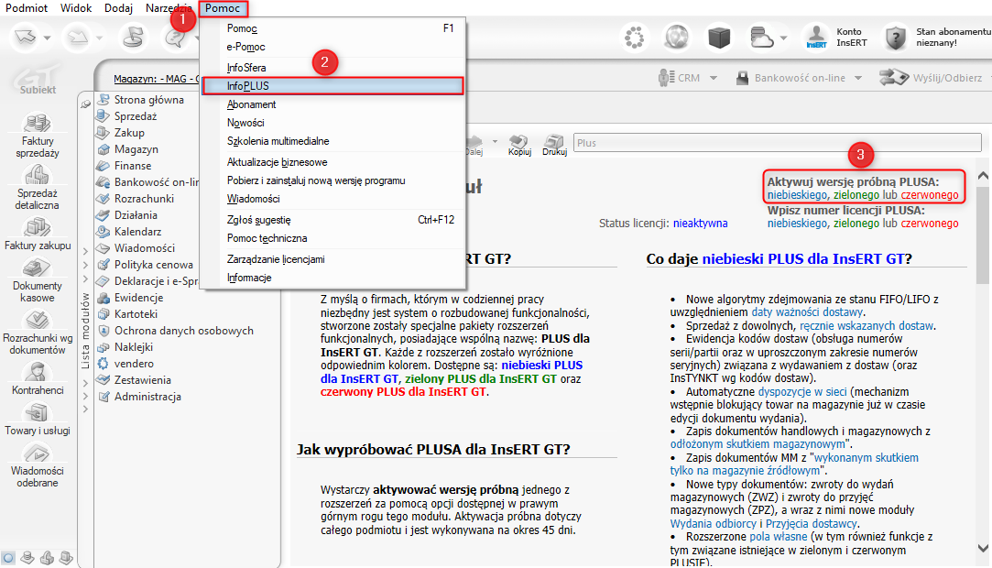Select Administracja module in list
This screenshot has width=992, height=568.
[147, 396]
